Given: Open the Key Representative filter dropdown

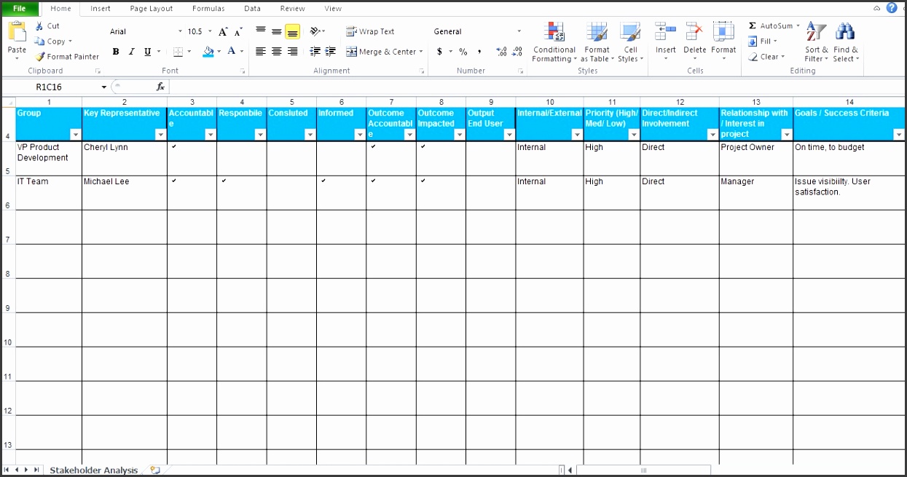Looking at the screenshot, I should click(160, 135).
